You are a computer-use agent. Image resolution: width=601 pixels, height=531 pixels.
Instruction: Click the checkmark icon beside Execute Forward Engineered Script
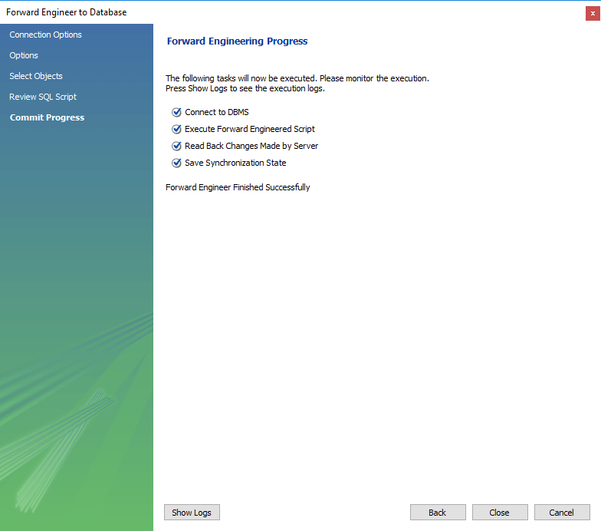pos(176,129)
